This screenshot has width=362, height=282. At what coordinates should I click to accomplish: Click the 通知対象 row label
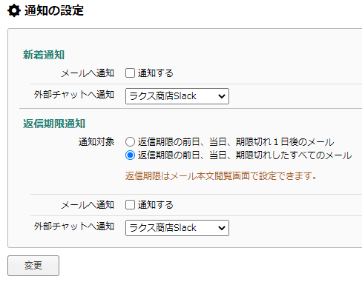96,142
